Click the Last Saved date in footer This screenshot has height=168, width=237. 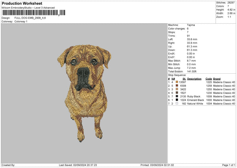pos(78,165)
